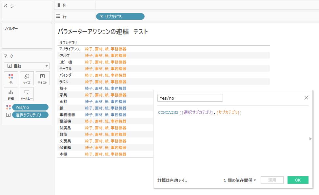Close the calculation editor with the X
Image resolution: width=319 pixels, height=195 pixels.
coord(306,98)
